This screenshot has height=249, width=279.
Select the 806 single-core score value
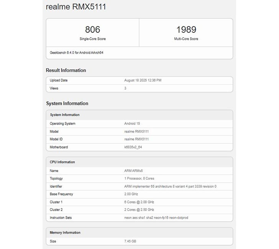(x=92, y=29)
